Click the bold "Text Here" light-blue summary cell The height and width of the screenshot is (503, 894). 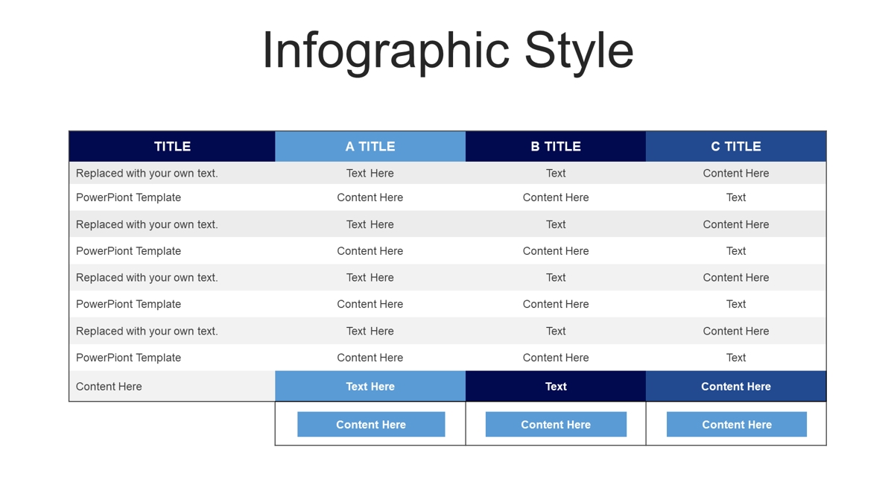click(370, 386)
